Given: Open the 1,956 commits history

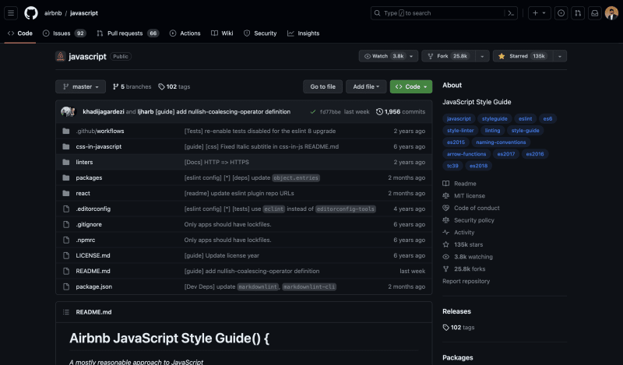Looking at the screenshot, I should click(400, 111).
